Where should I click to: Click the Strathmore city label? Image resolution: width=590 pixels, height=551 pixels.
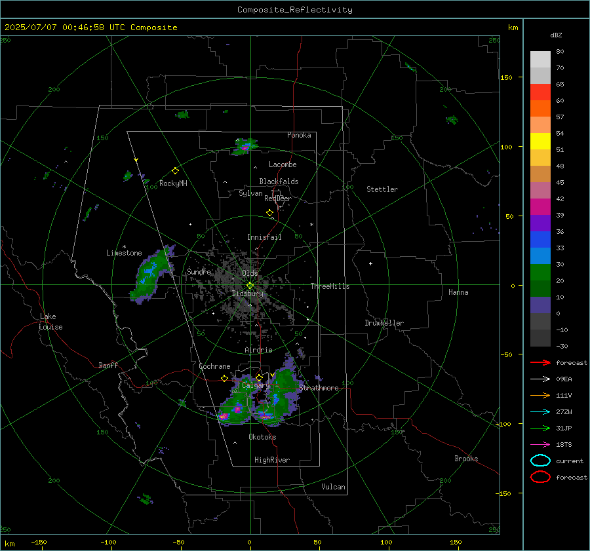pyautogui.click(x=319, y=388)
